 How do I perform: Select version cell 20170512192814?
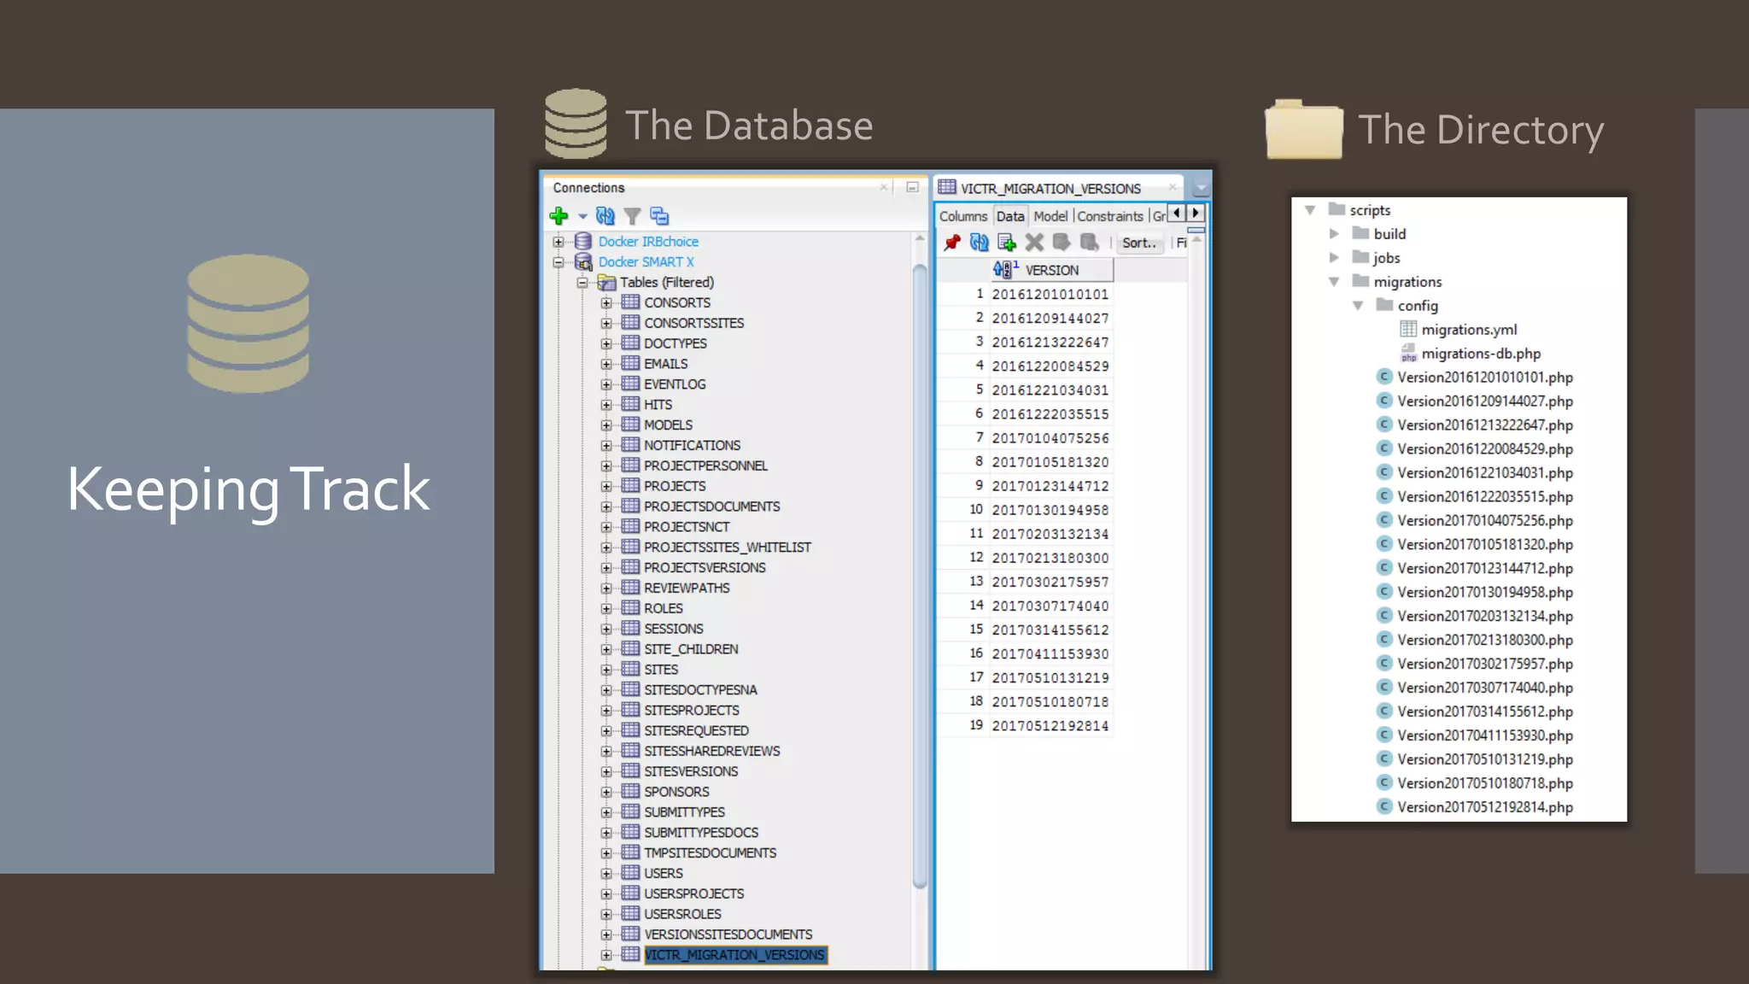pyautogui.click(x=1050, y=726)
